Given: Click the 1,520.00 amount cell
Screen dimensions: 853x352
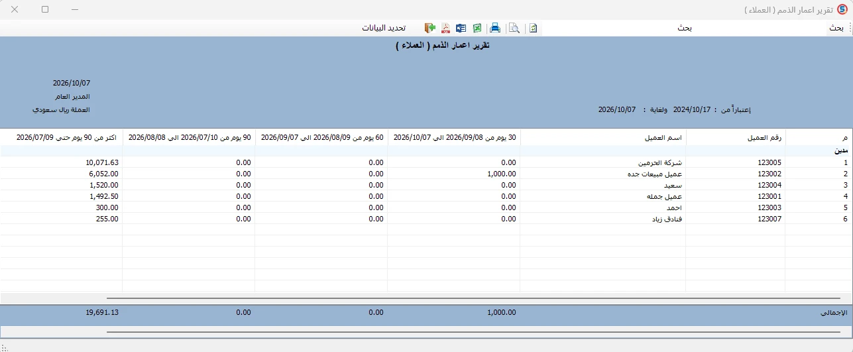Looking at the screenshot, I should click(104, 185).
